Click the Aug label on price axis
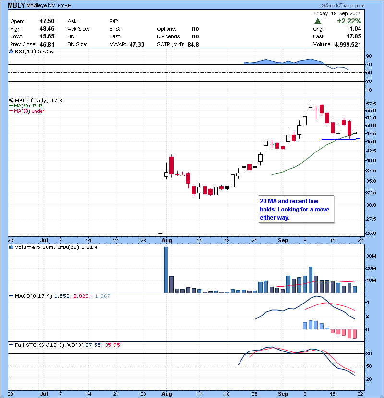Image resolution: width=384 pixels, height=398 pixels. [x=167, y=239]
